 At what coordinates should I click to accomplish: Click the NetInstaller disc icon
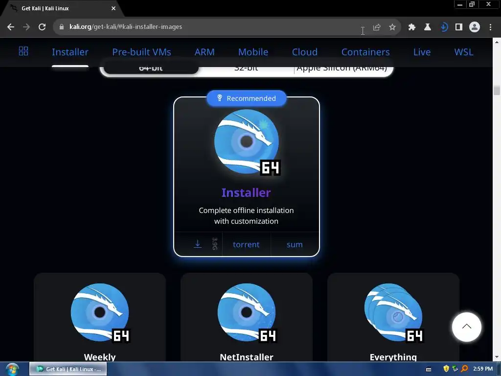247,313
